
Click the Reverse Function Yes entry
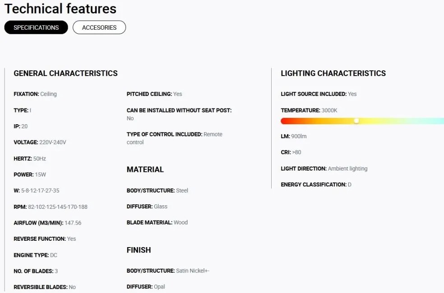point(45,239)
